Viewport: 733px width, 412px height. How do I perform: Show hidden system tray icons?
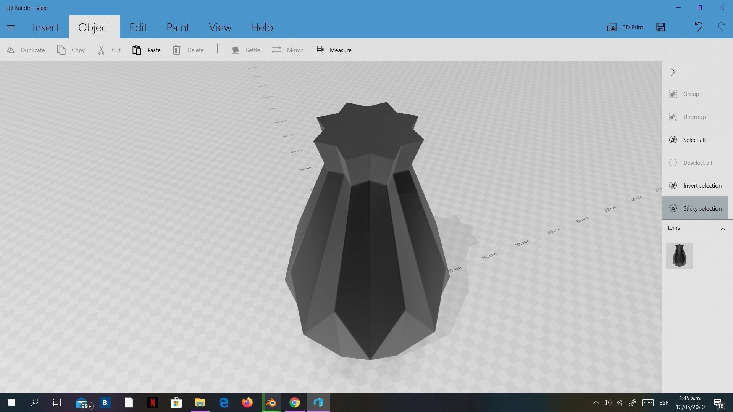point(596,402)
